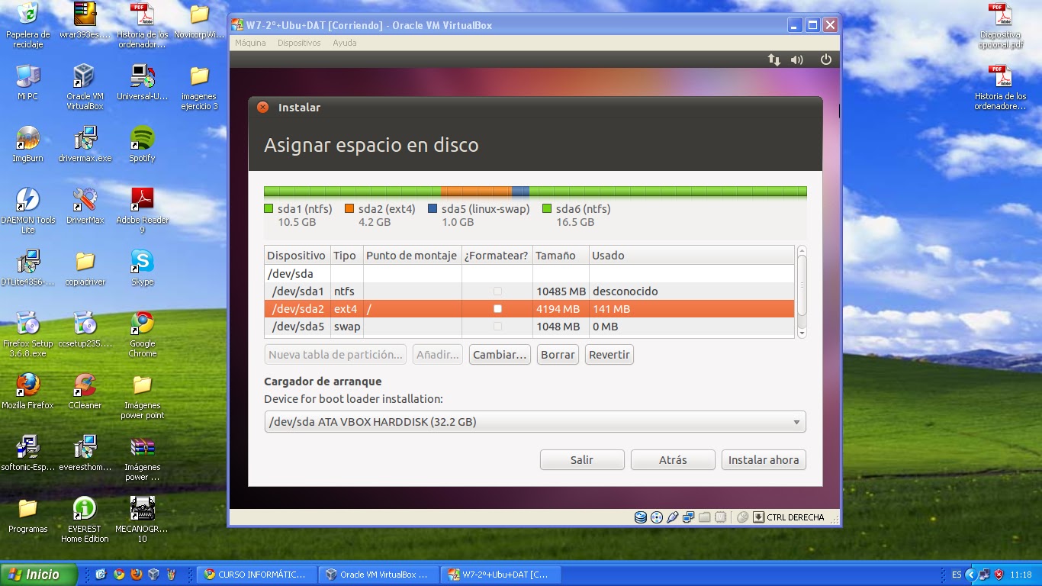Viewport: 1042px width, 586px height.
Task: Click the Dispositivo column header
Action: tap(297, 256)
